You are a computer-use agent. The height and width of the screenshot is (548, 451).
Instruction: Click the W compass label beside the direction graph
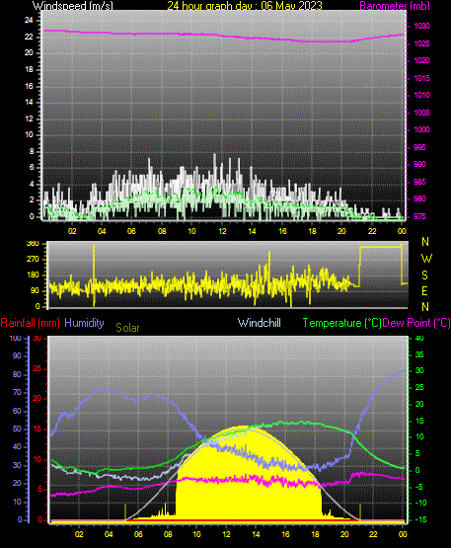click(x=426, y=259)
